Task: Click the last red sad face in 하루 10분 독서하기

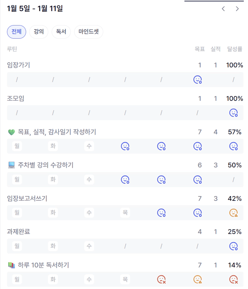Action: (233, 279)
